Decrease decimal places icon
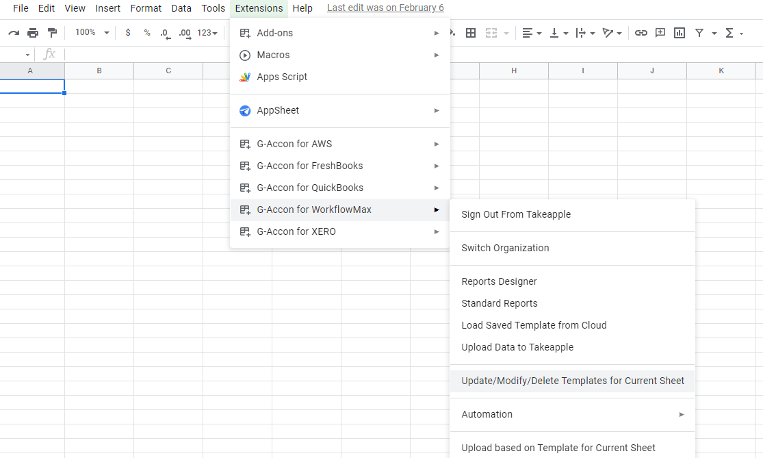763x458 pixels. pyautogui.click(x=166, y=33)
